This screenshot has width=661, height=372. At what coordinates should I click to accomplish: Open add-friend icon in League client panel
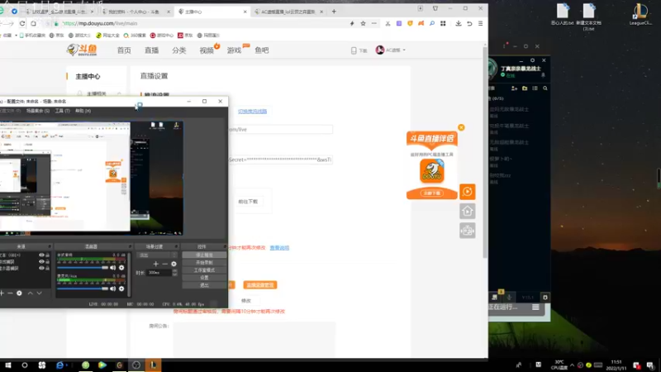tap(514, 88)
